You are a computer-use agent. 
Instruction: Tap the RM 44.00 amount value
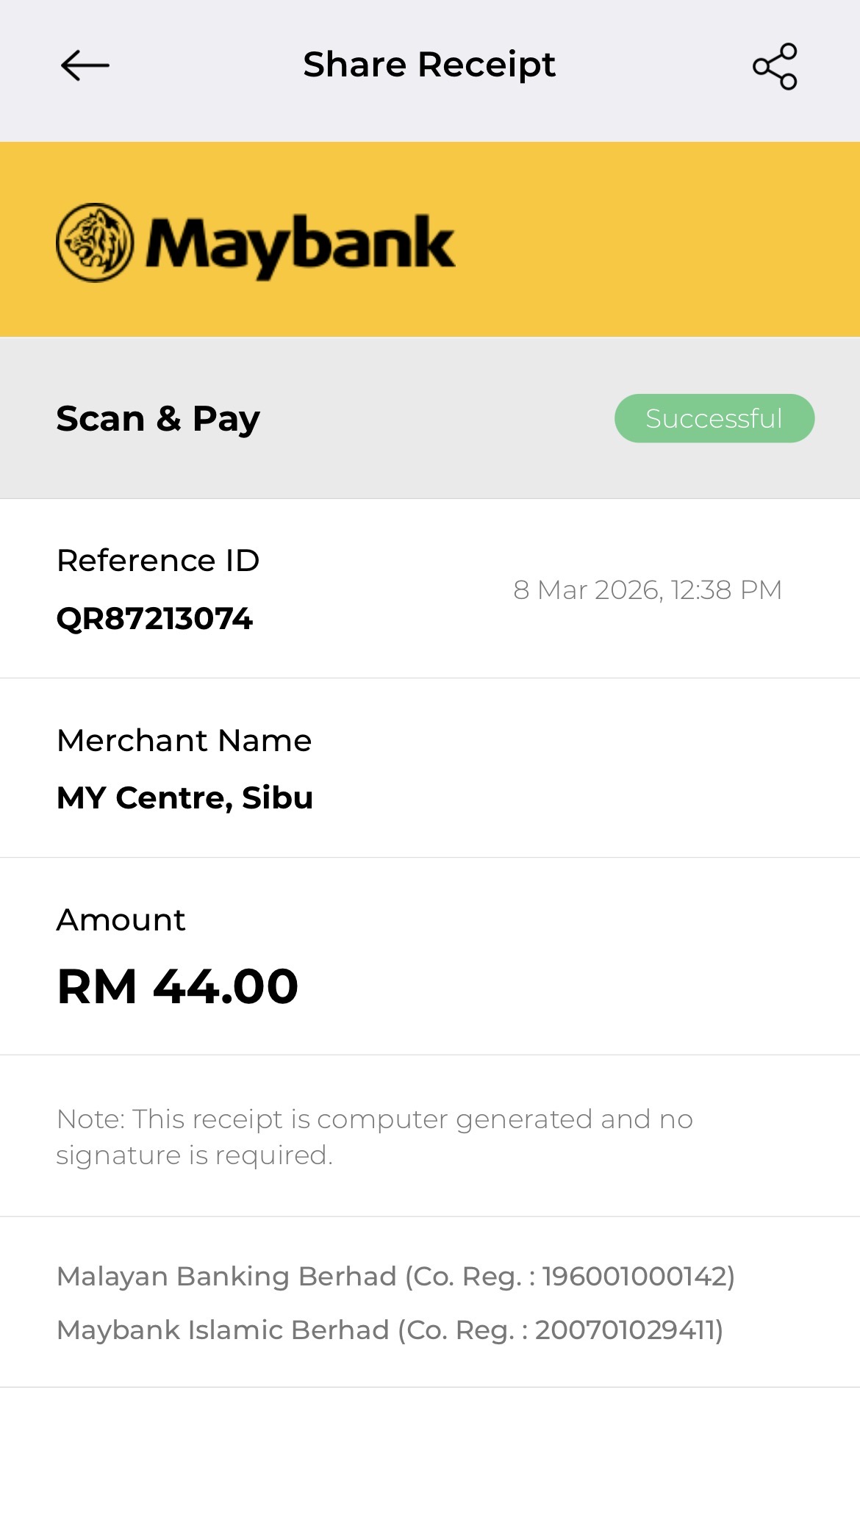pyautogui.click(x=178, y=986)
